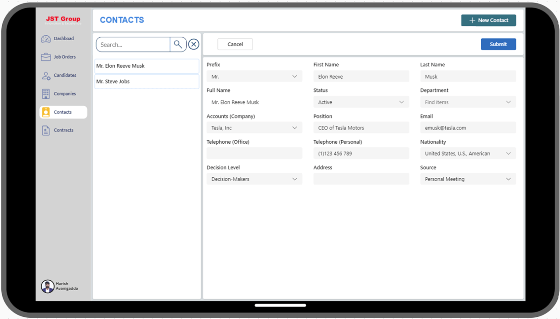Viewport: 560px width, 319px height.
Task: Open the Harish Avanigadda profile avatar
Action: 47,286
